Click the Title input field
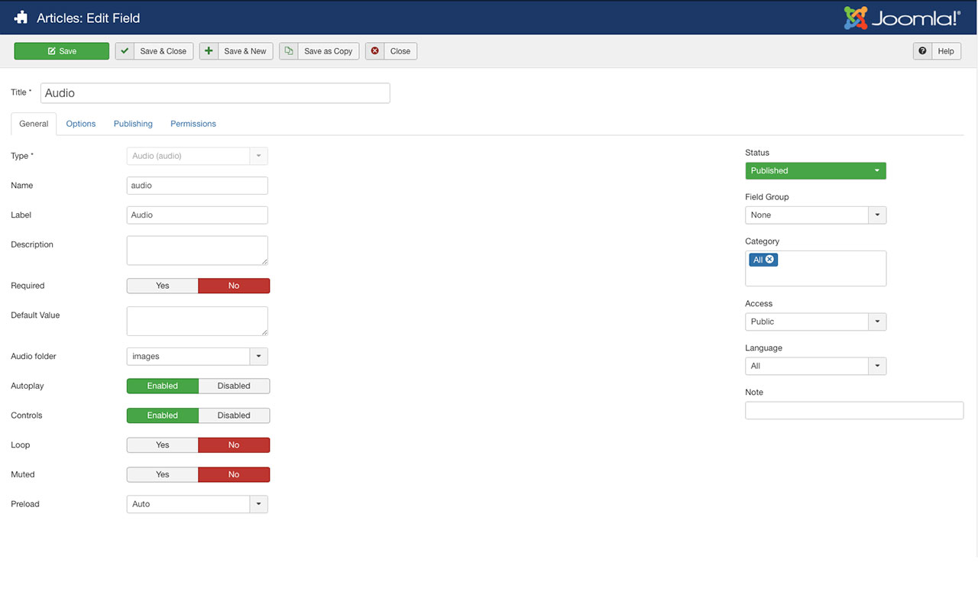 (x=215, y=93)
